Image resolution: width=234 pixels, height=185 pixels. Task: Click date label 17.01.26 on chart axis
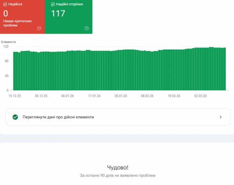(x=94, y=96)
